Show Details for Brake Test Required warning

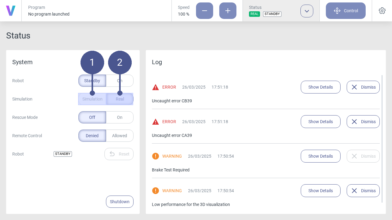320,156
